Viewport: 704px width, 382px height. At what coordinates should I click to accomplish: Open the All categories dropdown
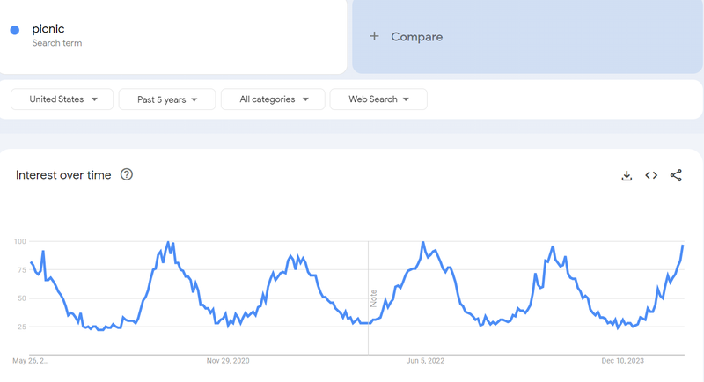(273, 99)
